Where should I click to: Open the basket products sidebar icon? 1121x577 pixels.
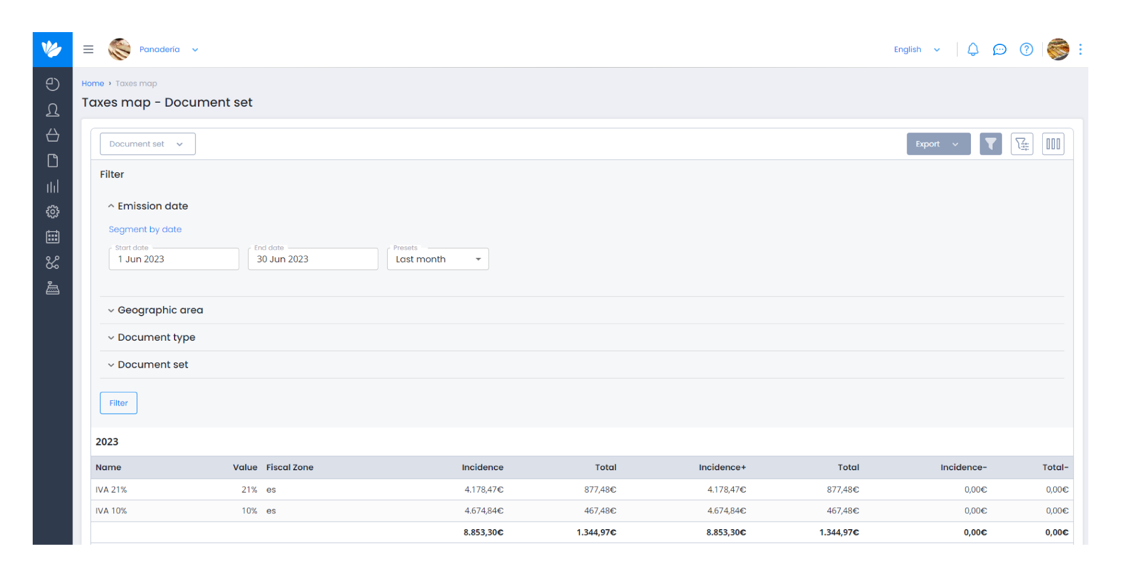click(x=53, y=135)
